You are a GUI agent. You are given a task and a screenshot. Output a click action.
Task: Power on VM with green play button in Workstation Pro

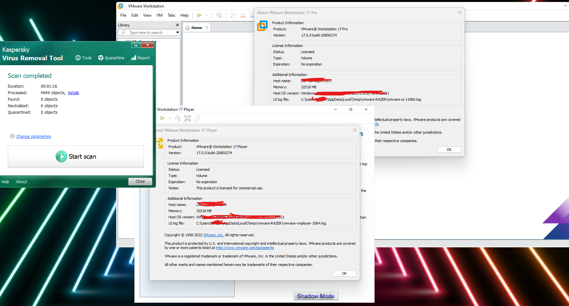[x=199, y=15]
